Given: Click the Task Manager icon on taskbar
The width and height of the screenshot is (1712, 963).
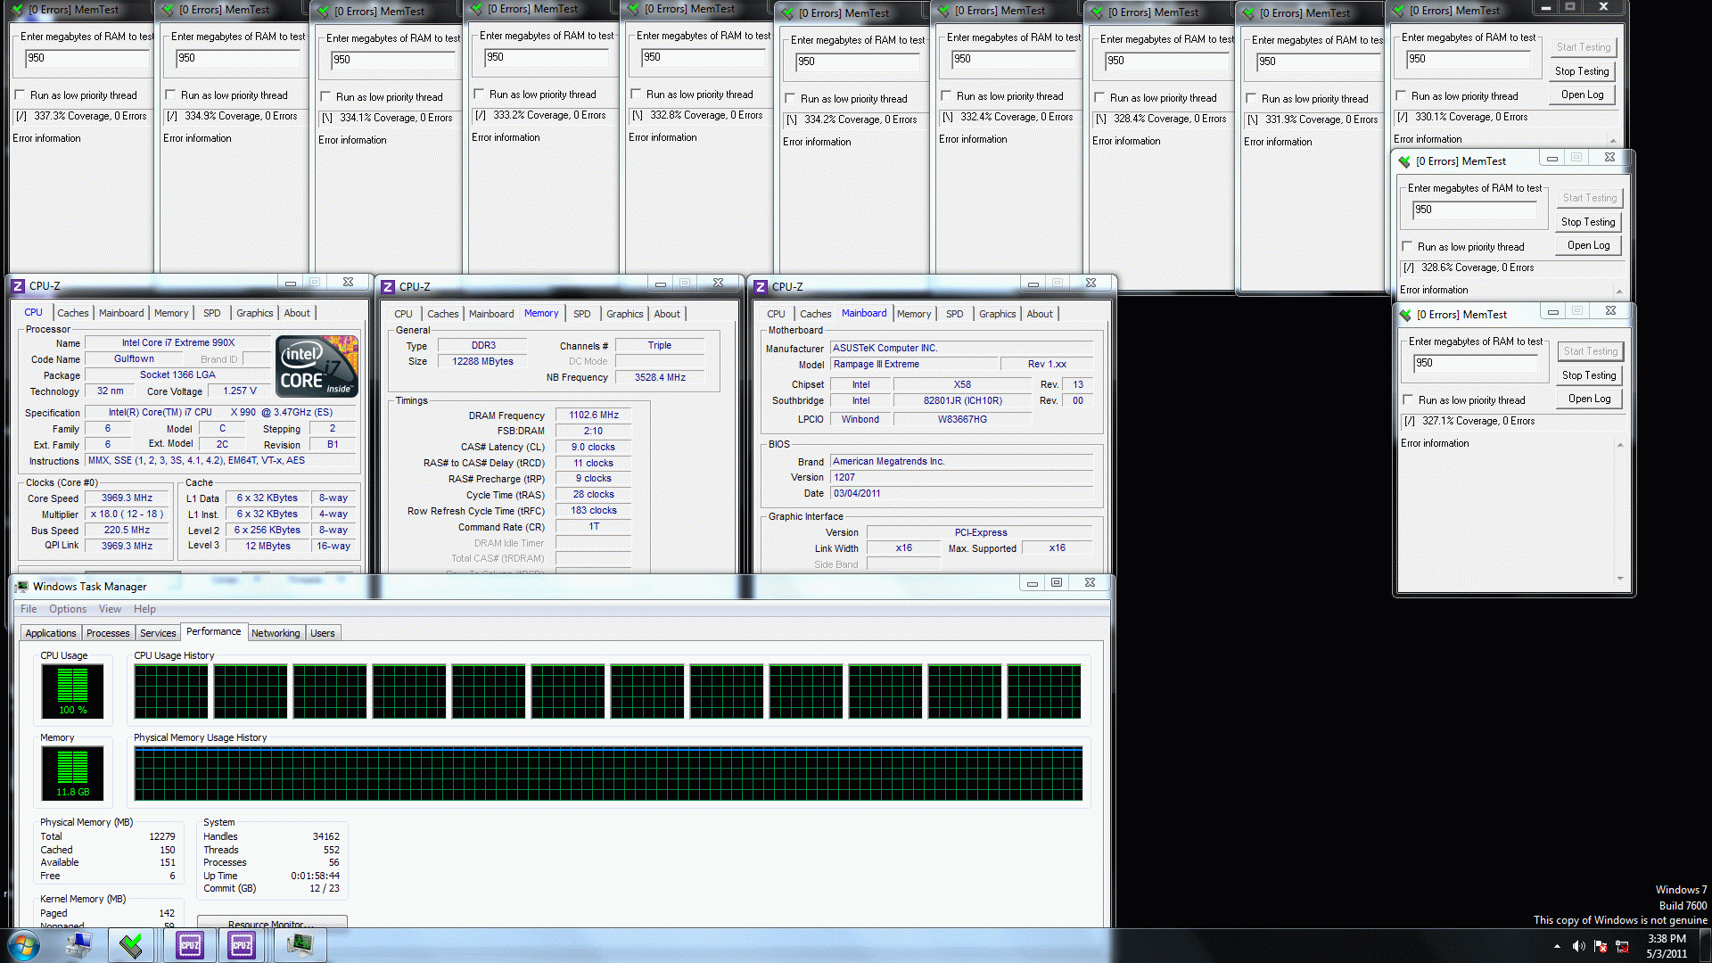Looking at the screenshot, I should 300,945.
